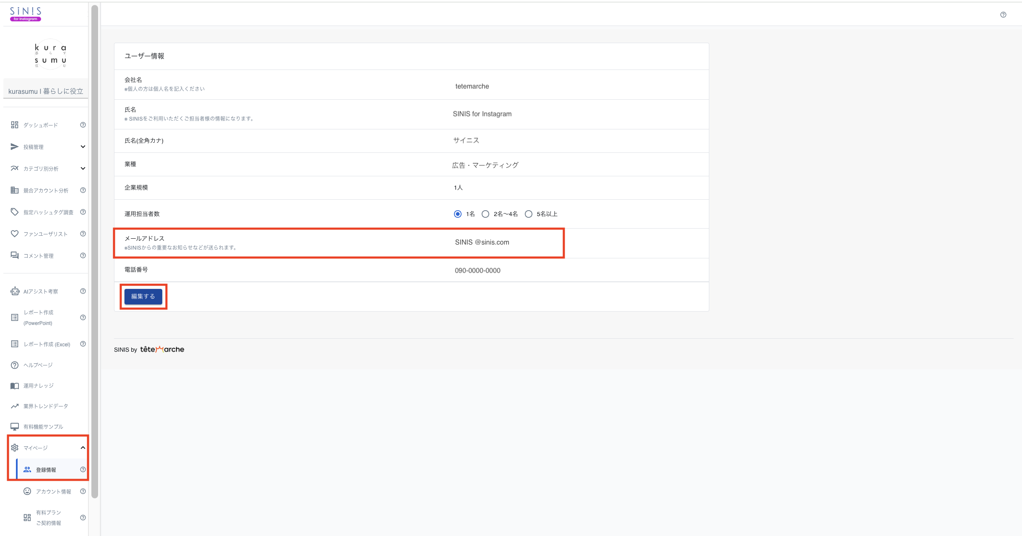Select the 5名以上 radio option
1022x536 pixels.
(529, 214)
